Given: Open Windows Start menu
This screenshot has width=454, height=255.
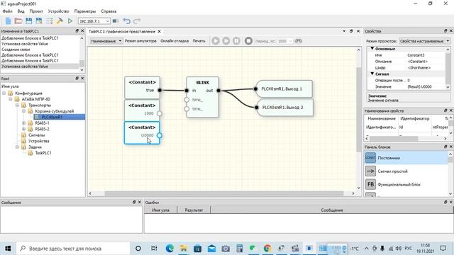Looking at the screenshot, I should 8,249.
